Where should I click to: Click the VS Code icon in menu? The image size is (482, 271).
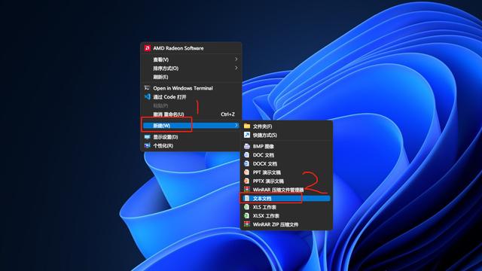coord(148,96)
